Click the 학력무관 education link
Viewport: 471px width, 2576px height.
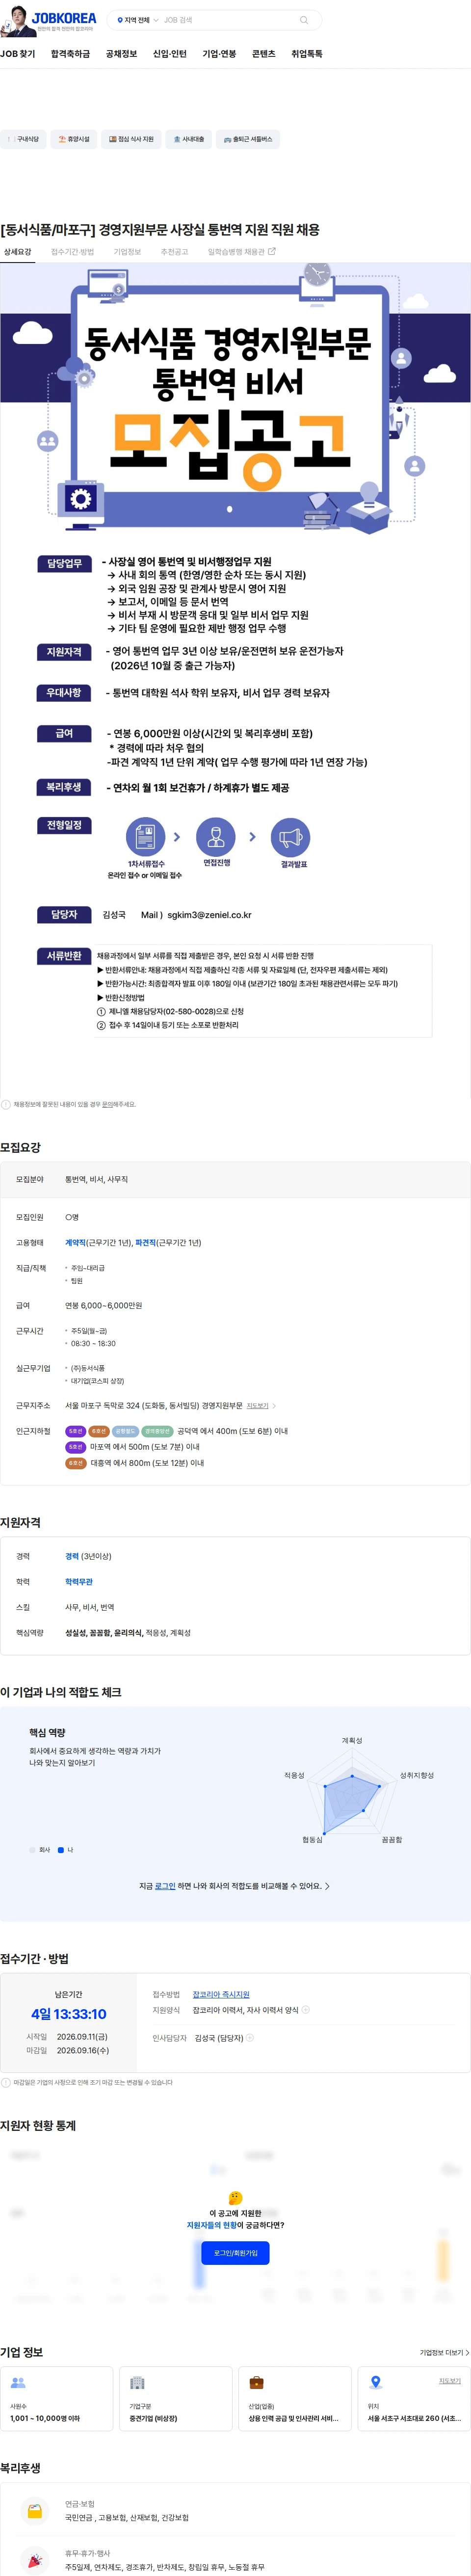pos(79,1581)
